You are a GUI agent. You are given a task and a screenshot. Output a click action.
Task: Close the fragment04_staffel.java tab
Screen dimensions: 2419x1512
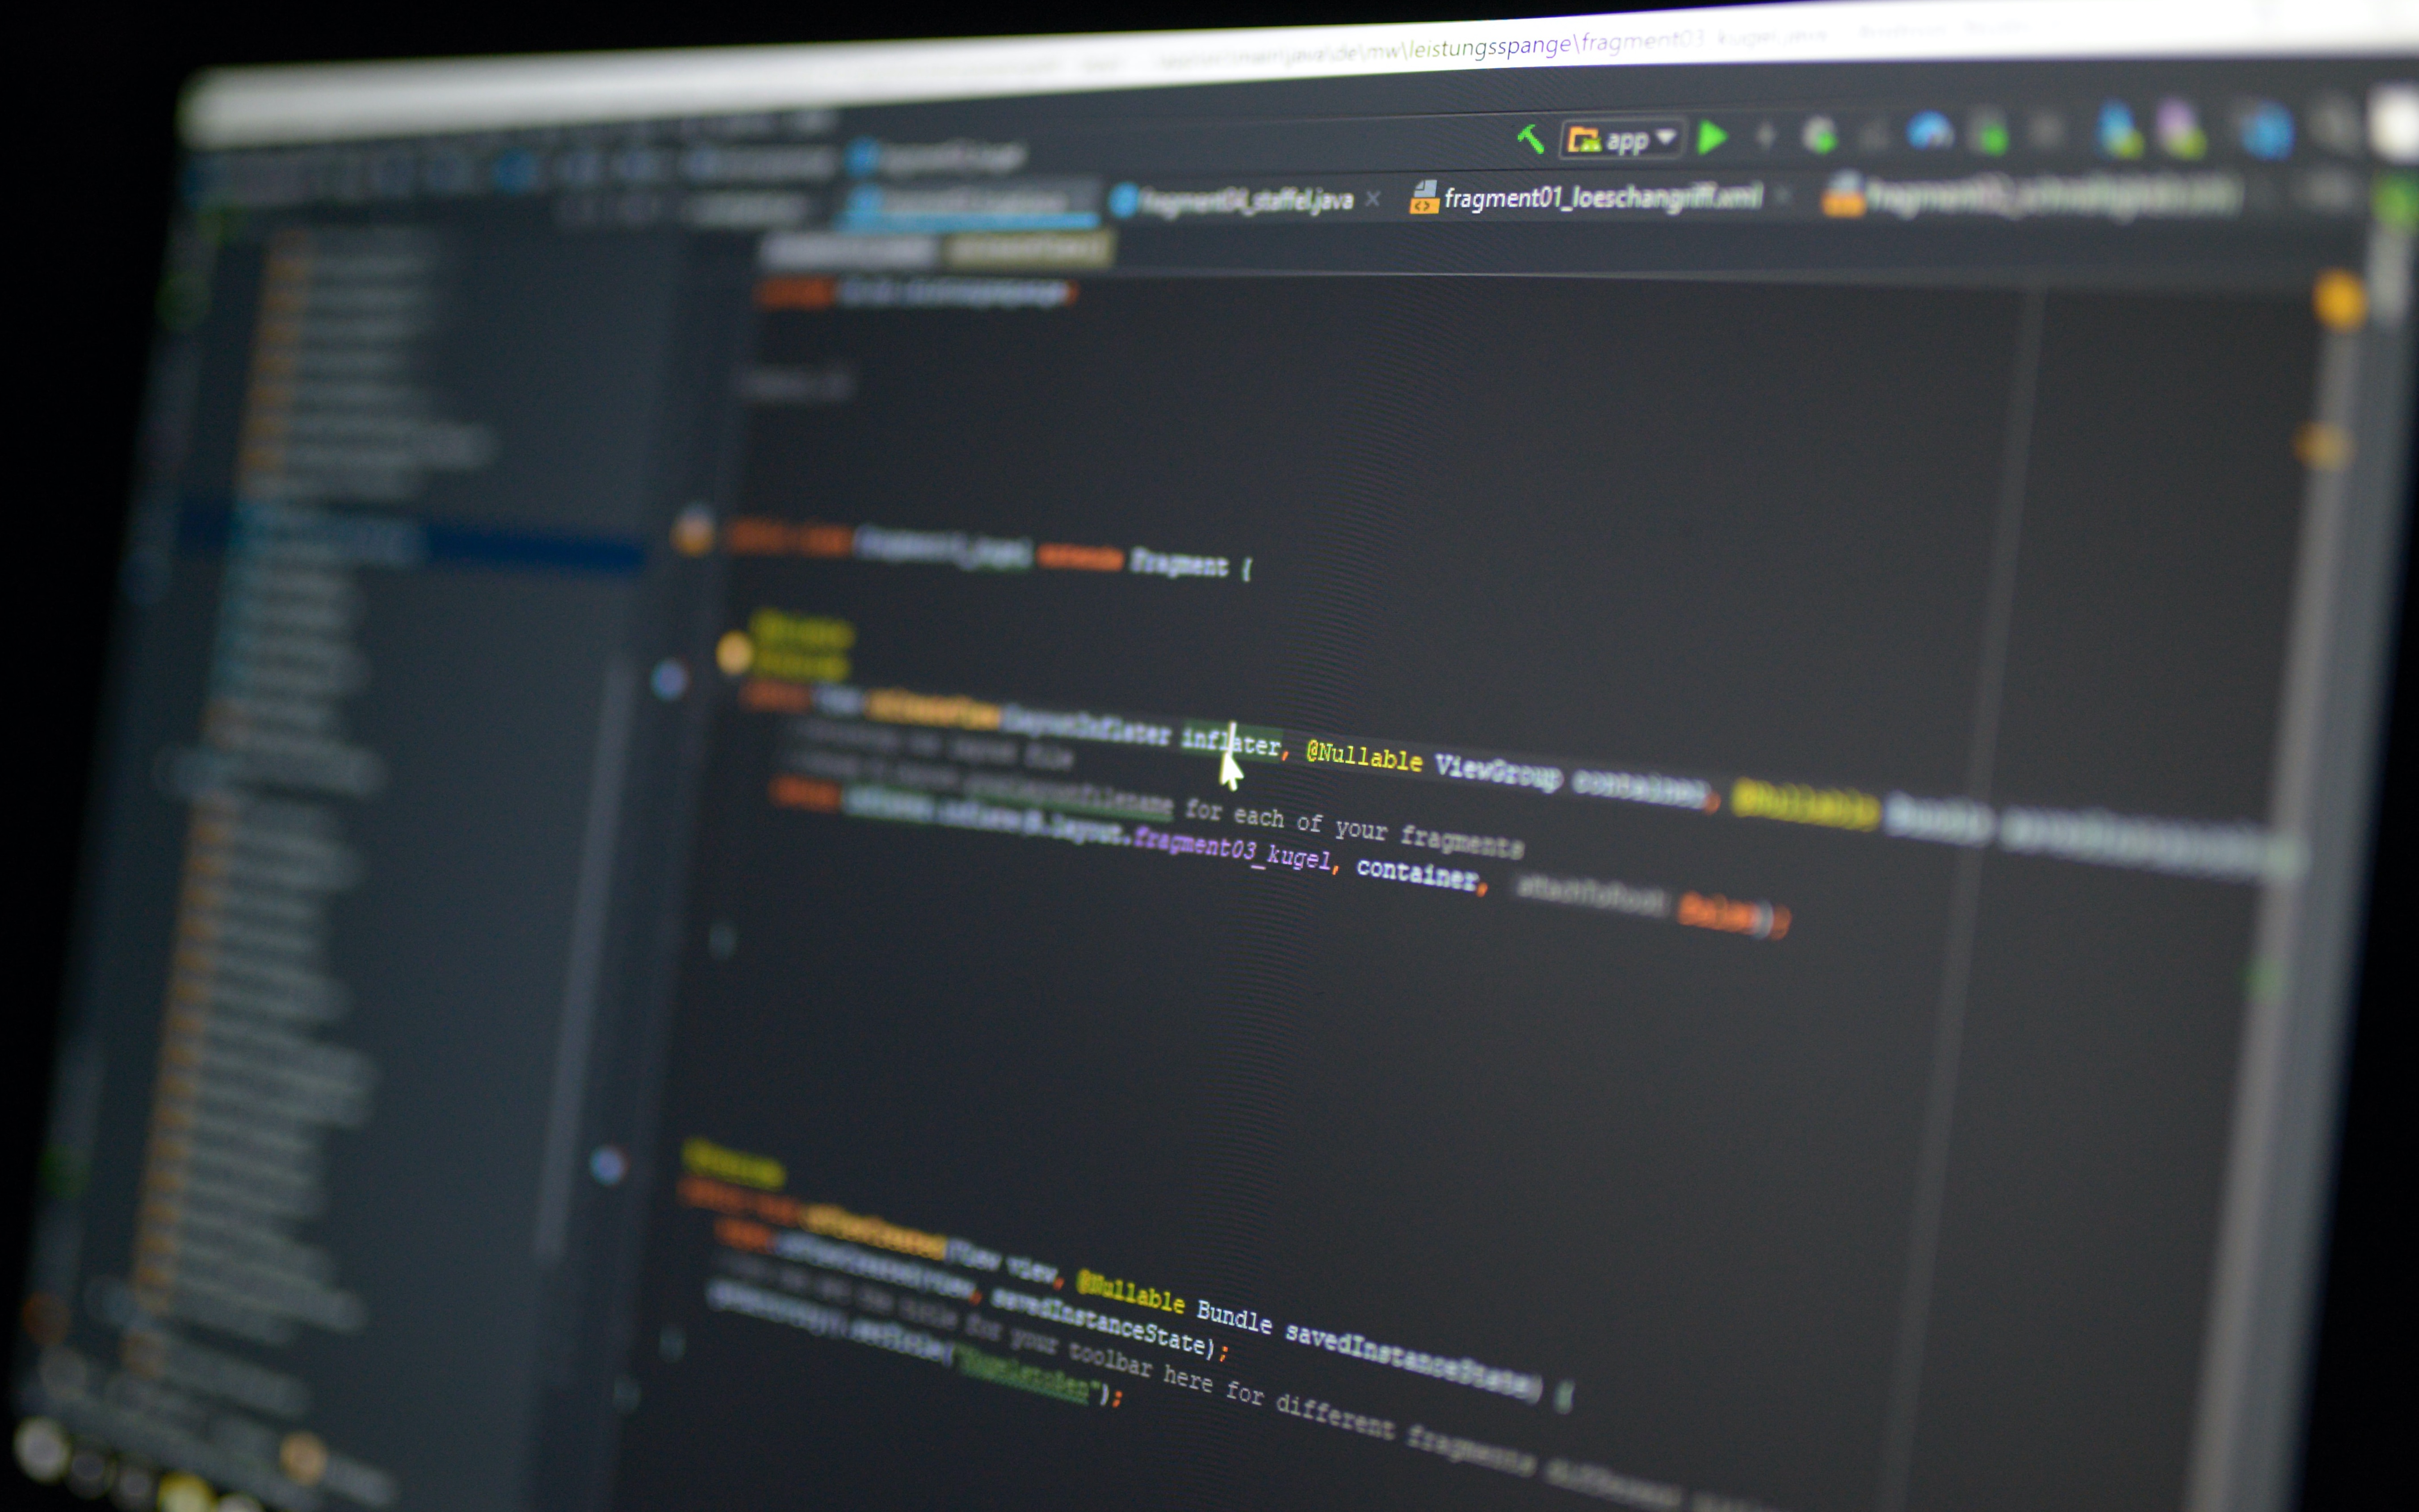(x=1373, y=199)
